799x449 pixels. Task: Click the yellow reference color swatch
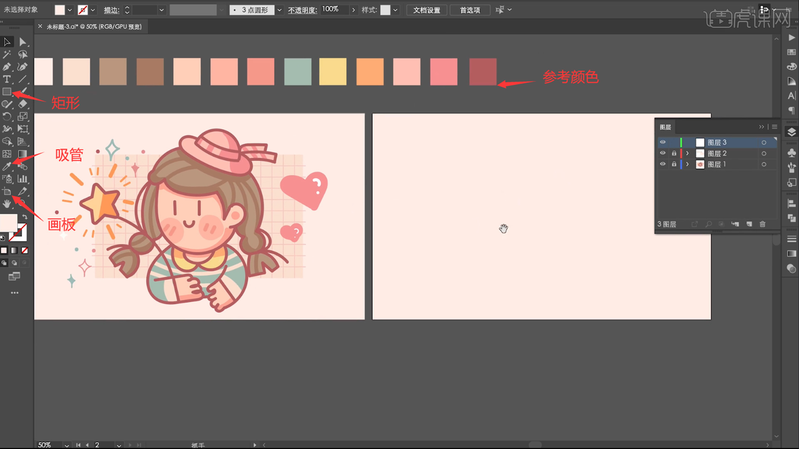point(333,72)
